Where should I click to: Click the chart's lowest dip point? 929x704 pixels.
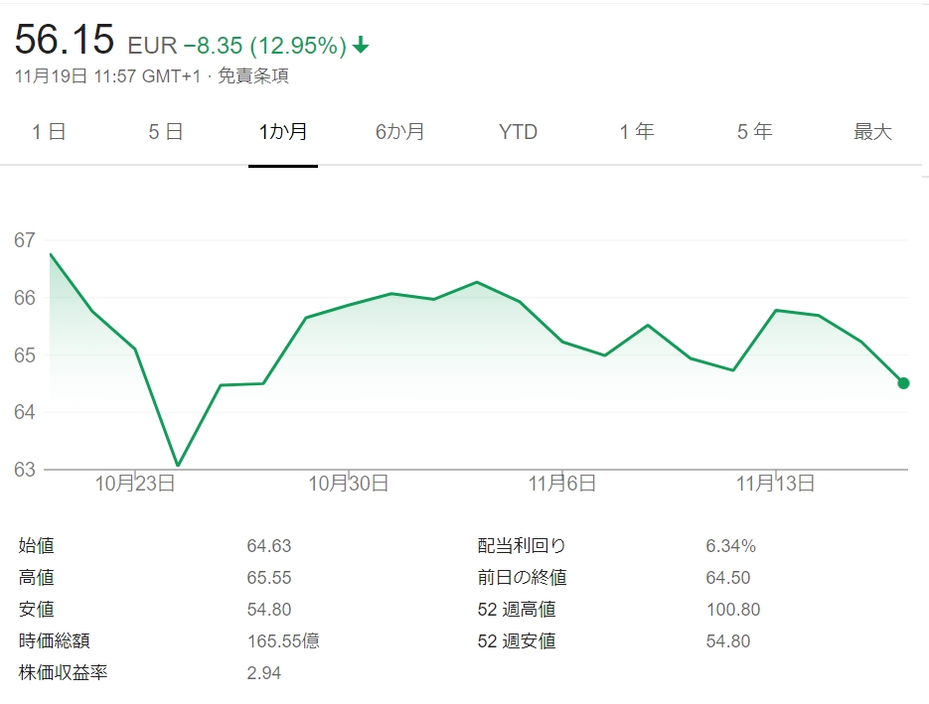tap(178, 465)
